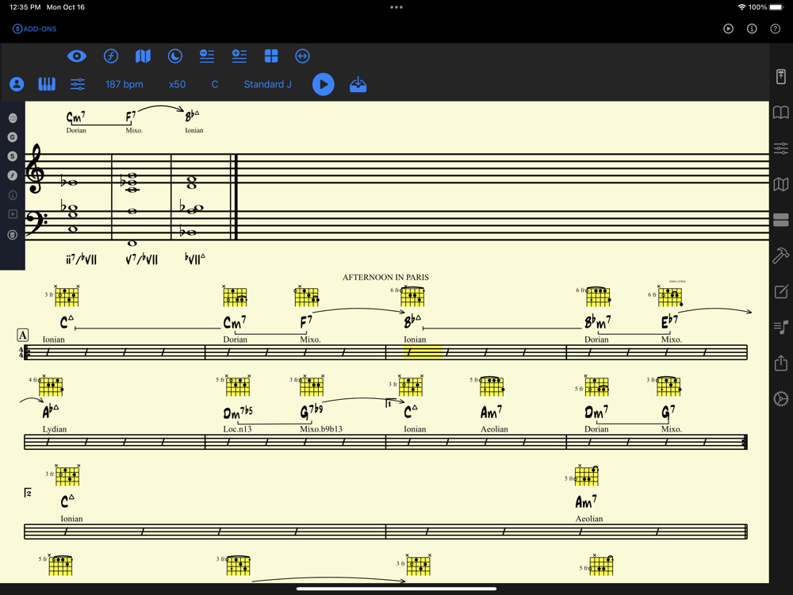Open the sliders settings icon in right sidebar
The image size is (793, 595).
pyautogui.click(x=781, y=148)
